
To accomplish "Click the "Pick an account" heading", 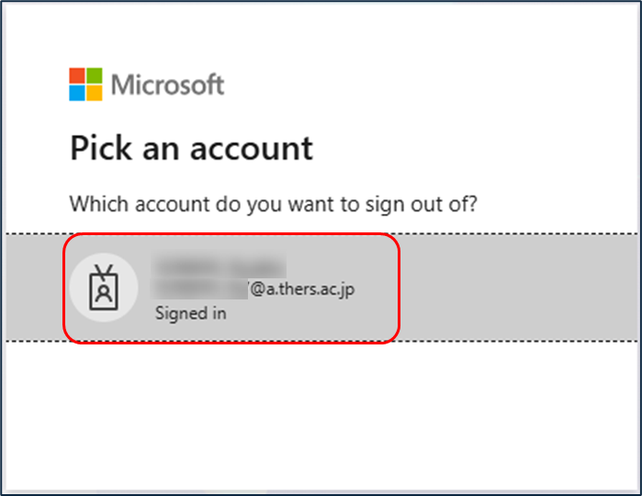I will 192,148.
